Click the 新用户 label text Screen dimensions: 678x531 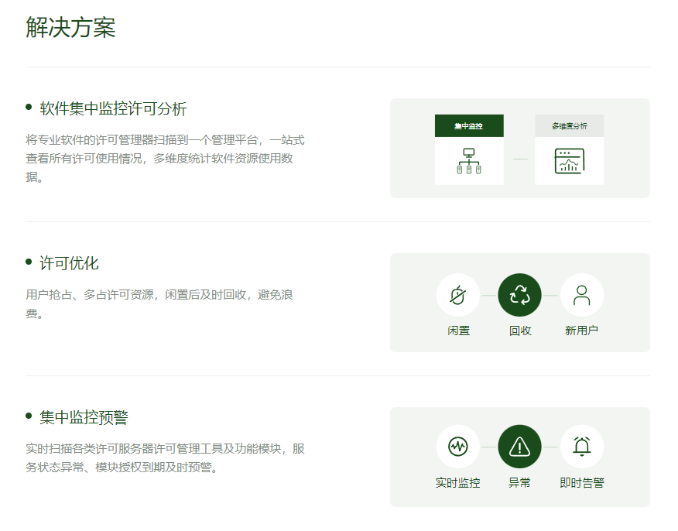581,331
